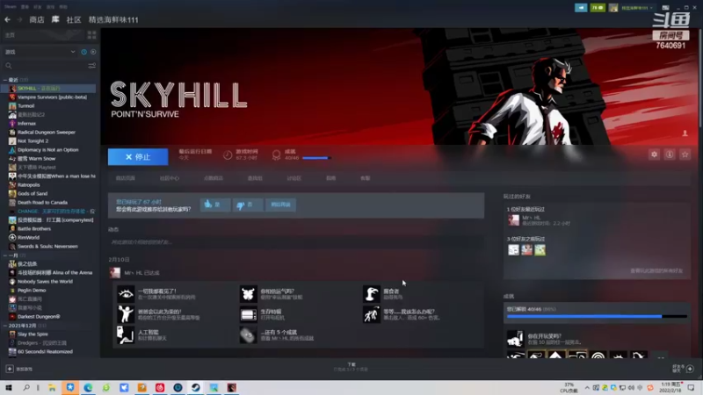
Task: Switch library to grid collections view
Action: pyautogui.click(x=92, y=35)
